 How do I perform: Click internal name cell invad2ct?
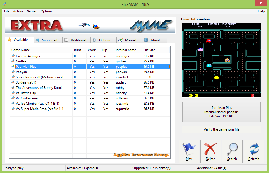point(122,77)
